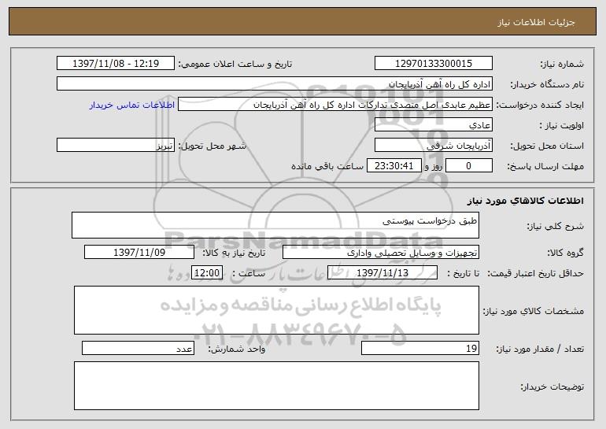Open the buyer contact information link
This screenshot has width=606, height=429.
(x=132, y=105)
